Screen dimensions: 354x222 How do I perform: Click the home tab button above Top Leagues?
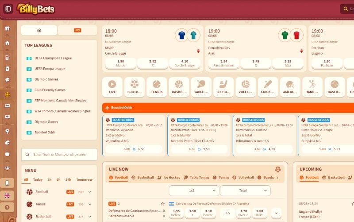pos(39,30)
